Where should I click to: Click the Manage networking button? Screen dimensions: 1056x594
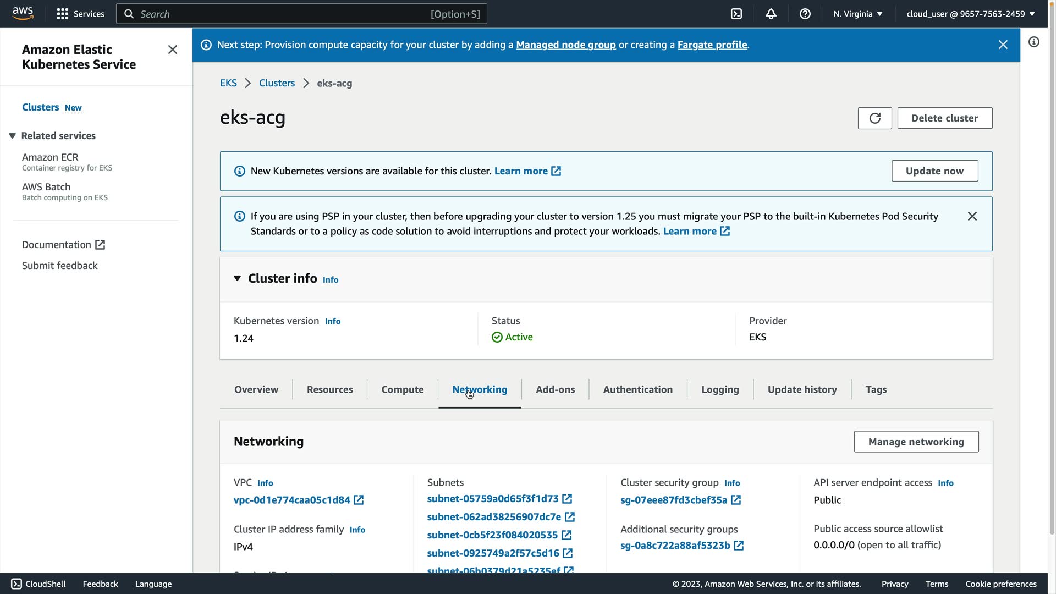tap(916, 442)
